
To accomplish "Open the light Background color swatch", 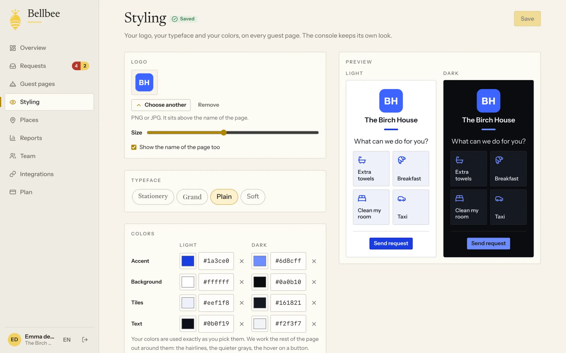I will click(x=188, y=282).
